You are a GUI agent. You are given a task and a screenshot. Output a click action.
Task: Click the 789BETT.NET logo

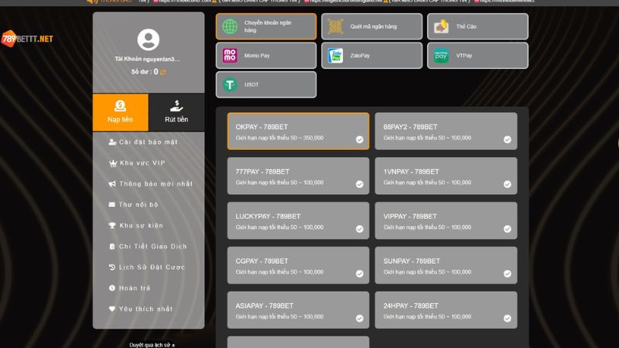27,39
